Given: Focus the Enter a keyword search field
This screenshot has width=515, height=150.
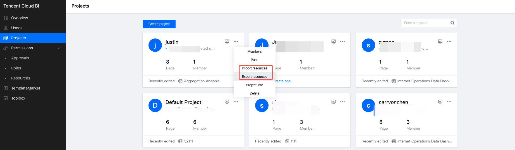Looking at the screenshot, I should [426, 23].
